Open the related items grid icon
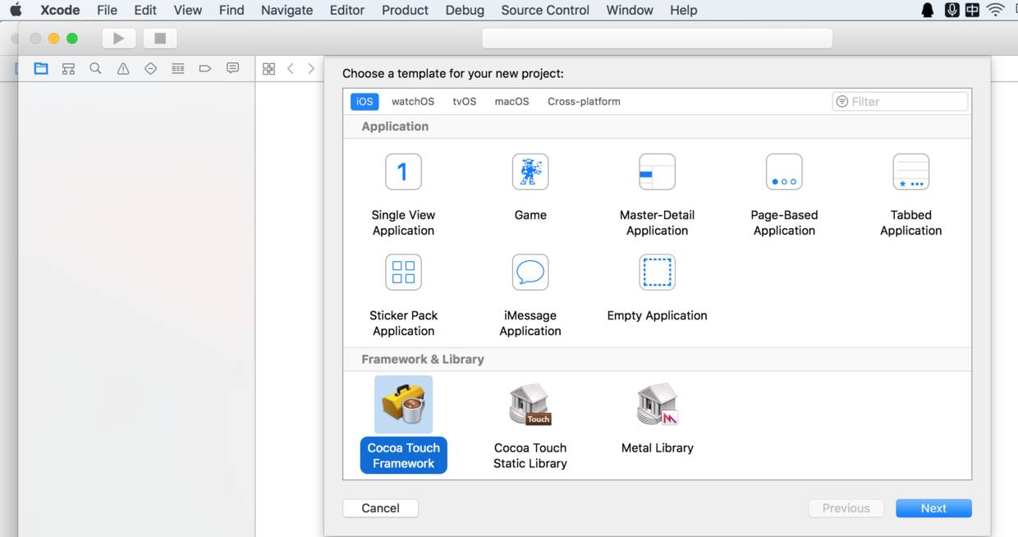The width and height of the screenshot is (1018, 537). click(x=268, y=69)
